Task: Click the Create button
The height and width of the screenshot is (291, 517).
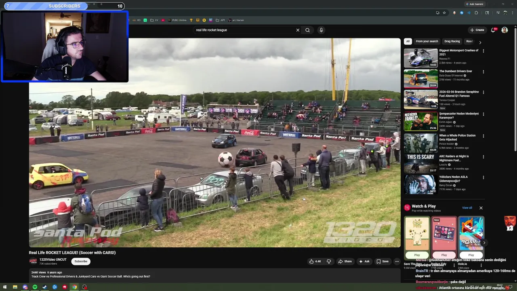Action: 477,30
